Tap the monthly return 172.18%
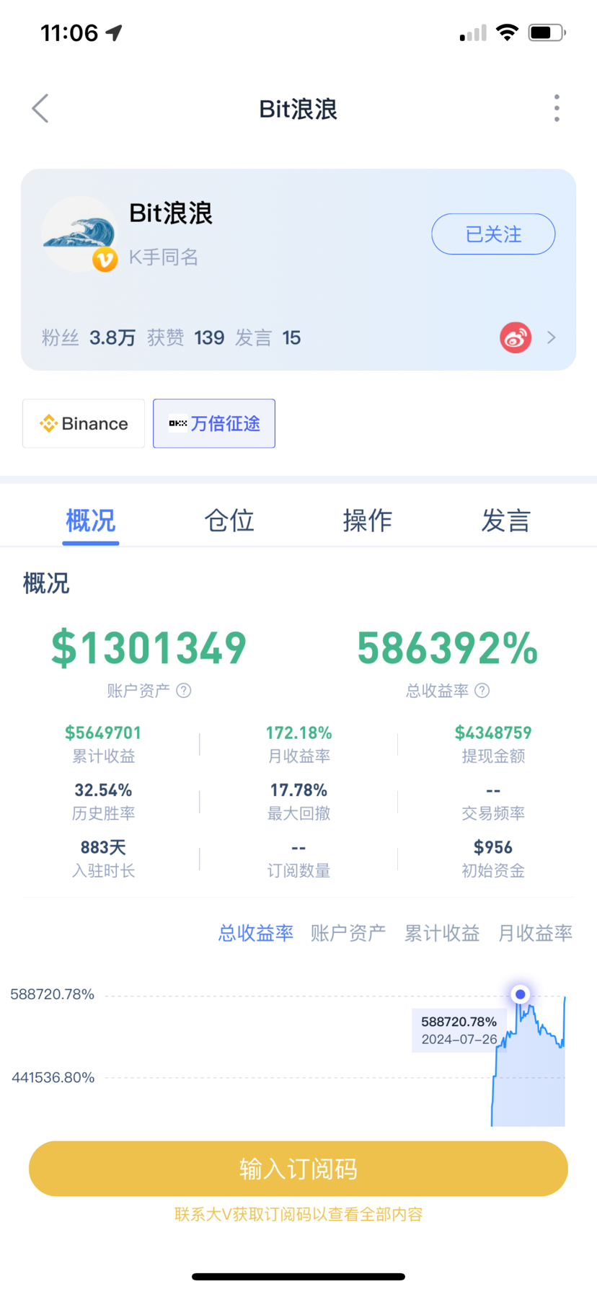The width and height of the screenshot is (597, 1292). coord(299,733)
